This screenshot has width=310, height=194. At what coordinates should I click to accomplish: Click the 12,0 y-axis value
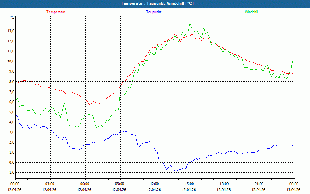[x=11, y=41]
